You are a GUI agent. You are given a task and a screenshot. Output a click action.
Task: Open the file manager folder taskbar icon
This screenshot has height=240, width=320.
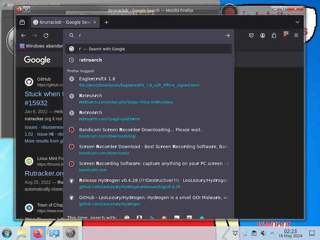click(x=22, y=233)
